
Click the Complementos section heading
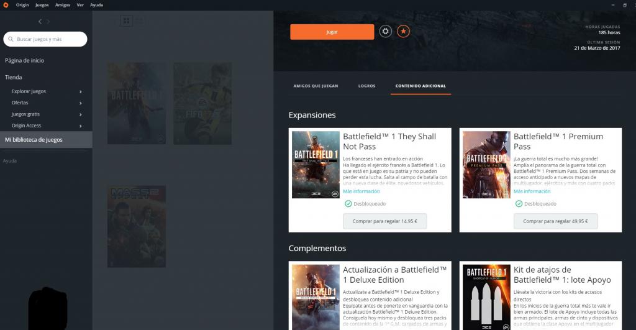click(317, 248)
